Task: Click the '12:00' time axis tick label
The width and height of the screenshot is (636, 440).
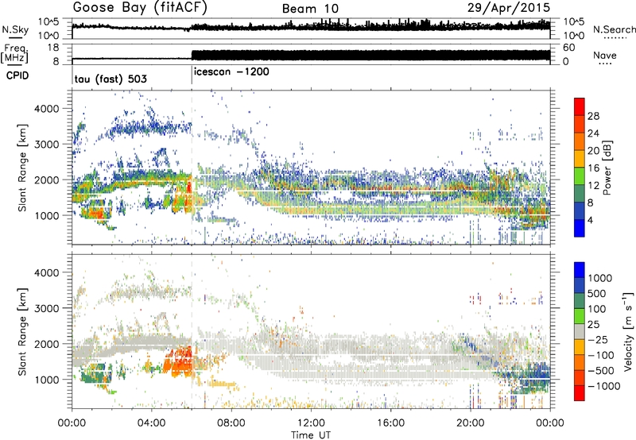Action: pos(311,423)
